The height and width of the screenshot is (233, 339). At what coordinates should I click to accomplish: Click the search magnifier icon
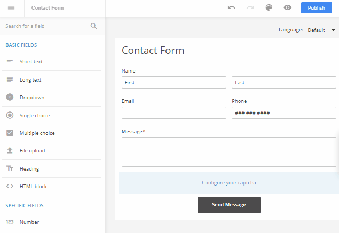[x=93, y=26]
